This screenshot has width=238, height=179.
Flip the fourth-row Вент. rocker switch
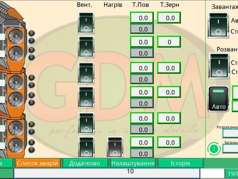click(x=86, y=97)
